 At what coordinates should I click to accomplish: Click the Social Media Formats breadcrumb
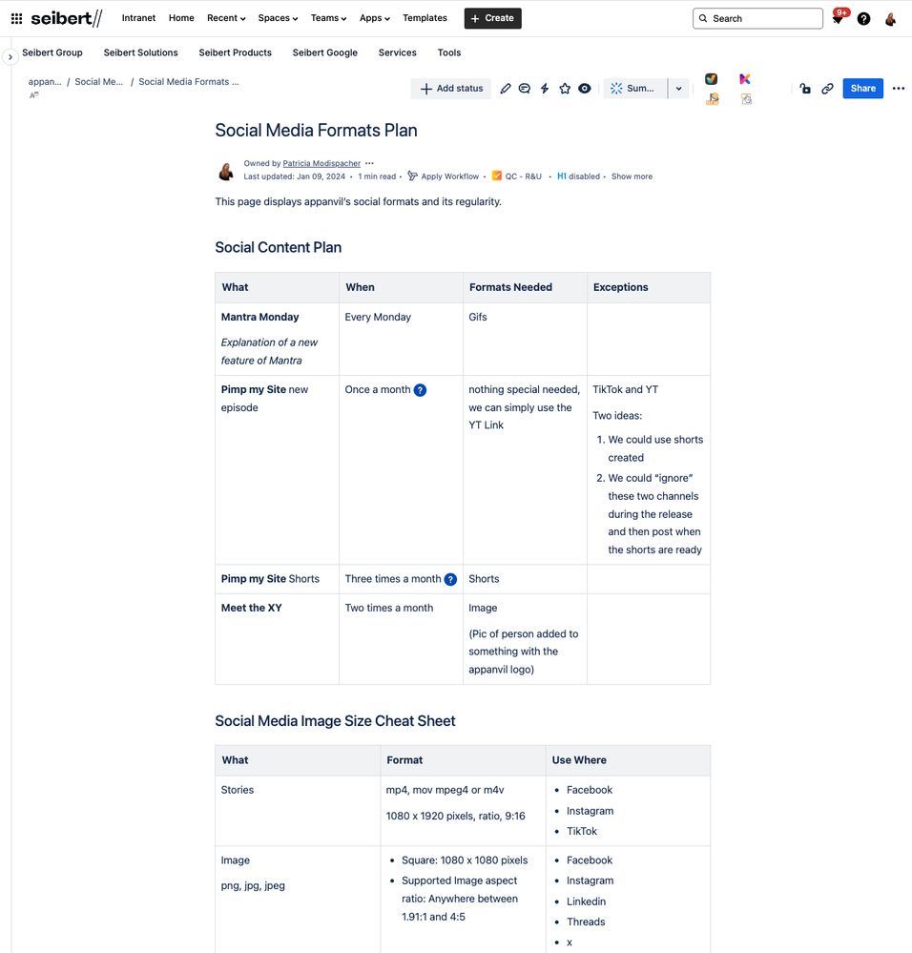[x=188, y=82]
